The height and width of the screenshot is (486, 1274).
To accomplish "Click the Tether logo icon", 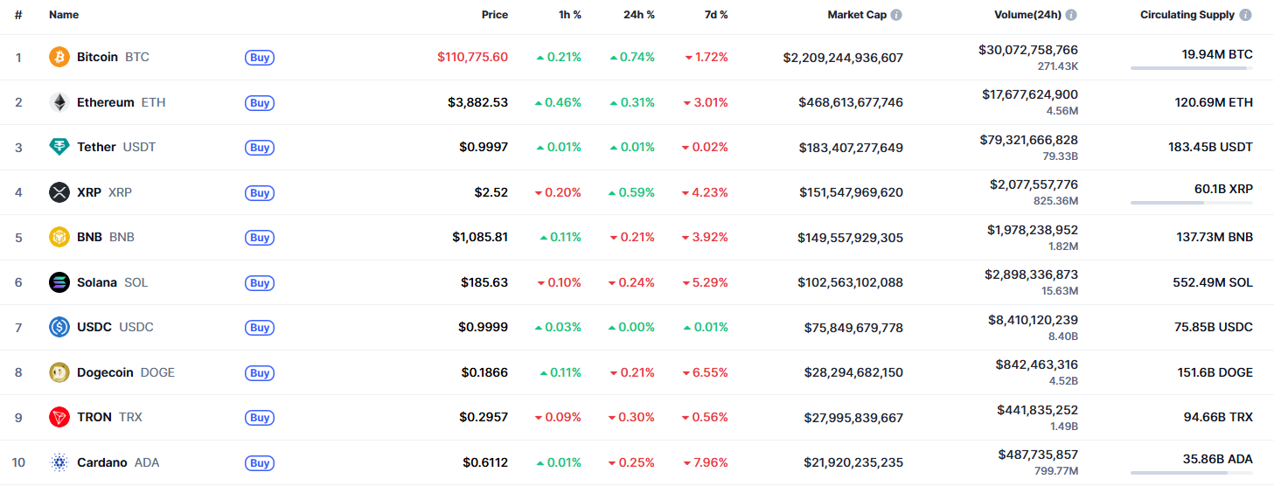I will [59, 147].
